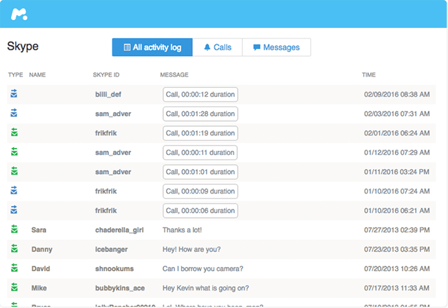The width and height of the screenshot is (448, 308).
Task: Click the time 07/20/2013 10:26 AM
Action: (x=397, y=269)
